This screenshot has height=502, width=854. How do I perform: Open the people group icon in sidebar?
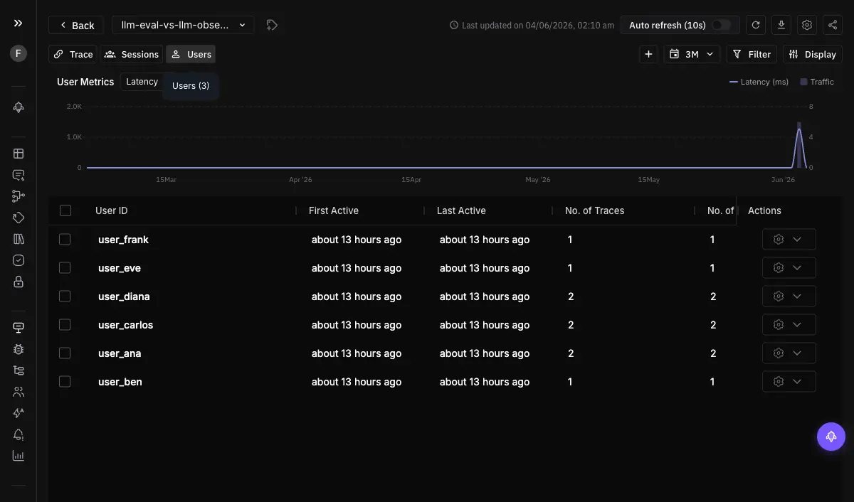19,392
